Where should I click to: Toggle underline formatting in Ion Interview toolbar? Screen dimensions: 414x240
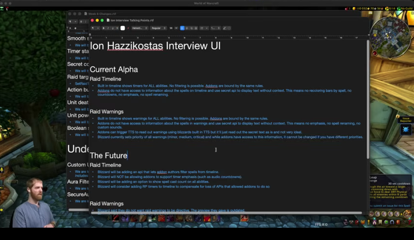[x=113, y=28]
